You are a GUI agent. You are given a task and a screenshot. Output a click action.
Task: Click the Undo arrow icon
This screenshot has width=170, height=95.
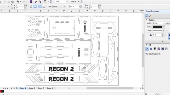pos(18,2)
